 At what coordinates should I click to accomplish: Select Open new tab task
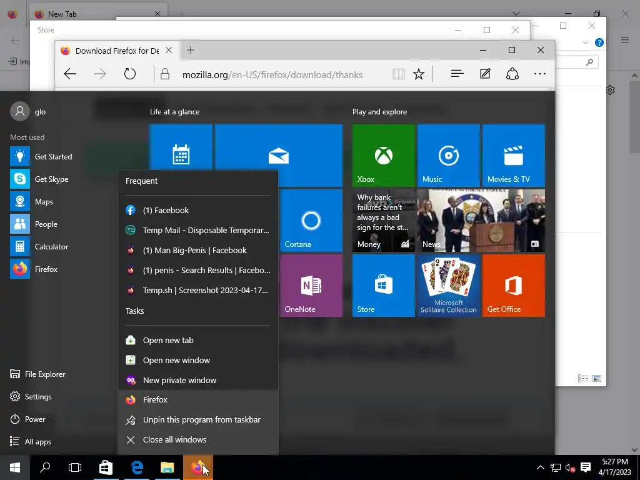198,340
